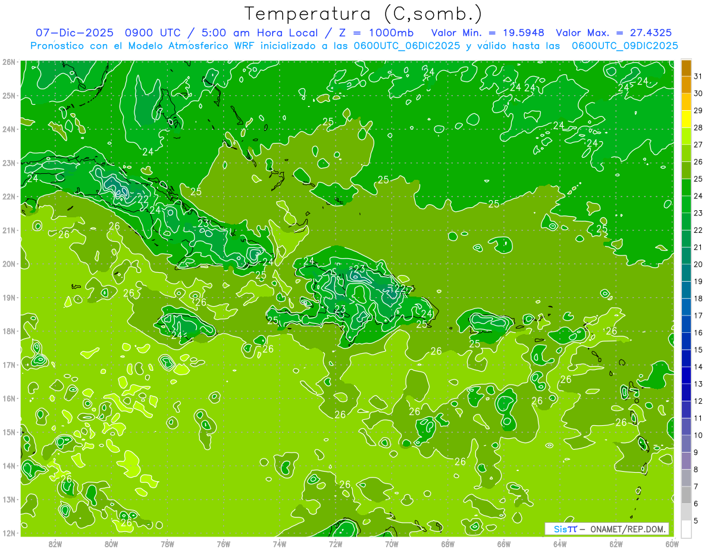The height and width of the screenshot is (552, 714).
Task: Click the 60W longitude axis label
Action: tap(672, 544)
